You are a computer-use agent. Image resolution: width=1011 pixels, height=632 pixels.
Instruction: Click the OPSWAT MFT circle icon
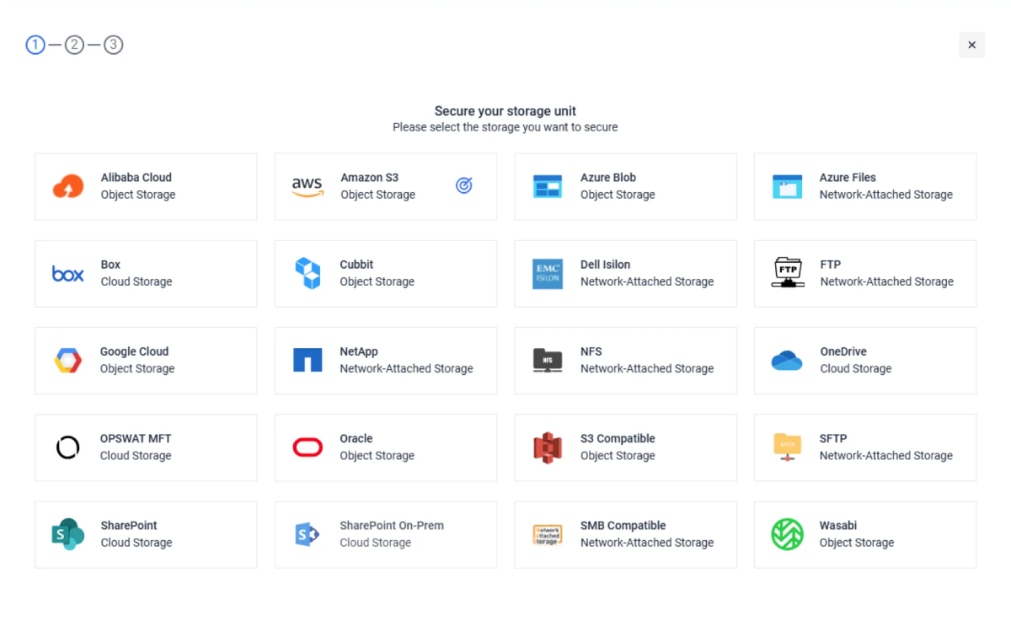pos(68,447)
